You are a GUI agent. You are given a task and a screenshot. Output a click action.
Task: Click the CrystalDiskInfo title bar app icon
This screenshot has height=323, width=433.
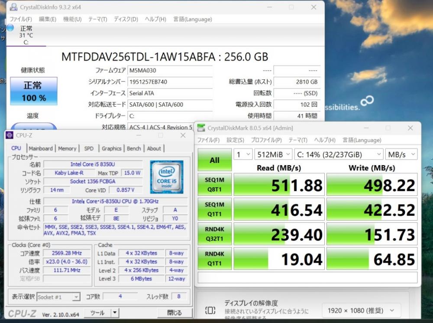coord(13,7)
